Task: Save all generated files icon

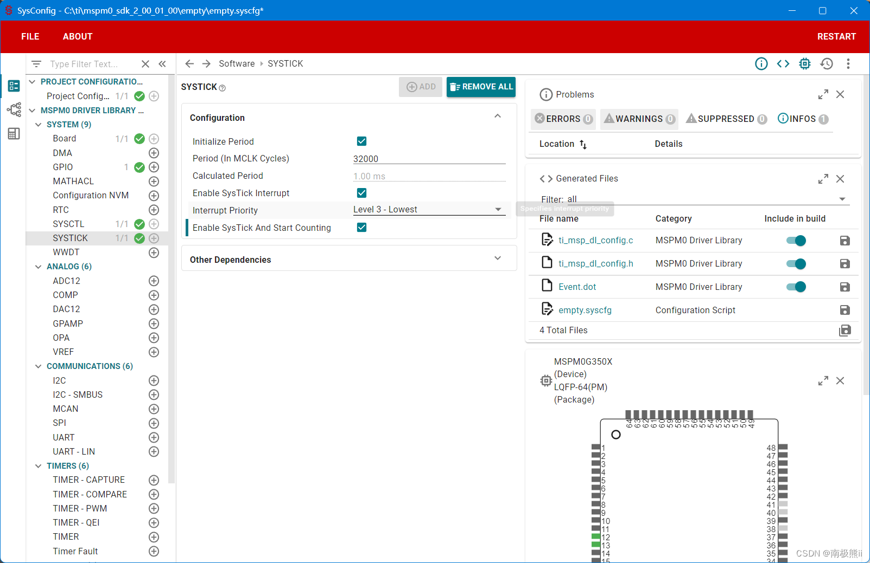Action: pos(845,331)
